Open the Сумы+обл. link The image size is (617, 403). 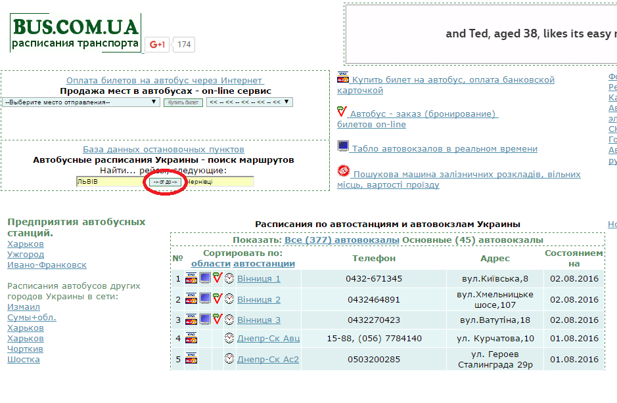[32, 317]
